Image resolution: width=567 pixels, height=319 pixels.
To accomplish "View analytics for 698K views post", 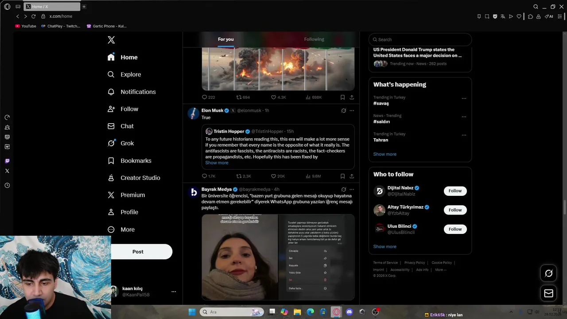I will coord(314,97).
